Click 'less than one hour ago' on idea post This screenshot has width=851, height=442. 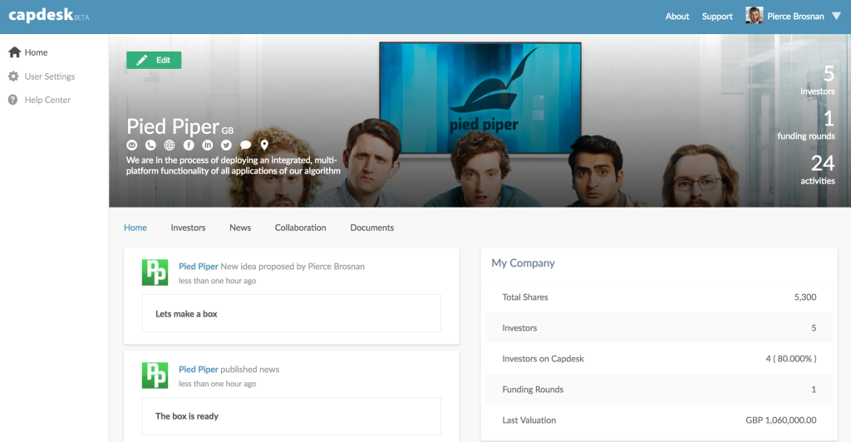tap(217, 281)
